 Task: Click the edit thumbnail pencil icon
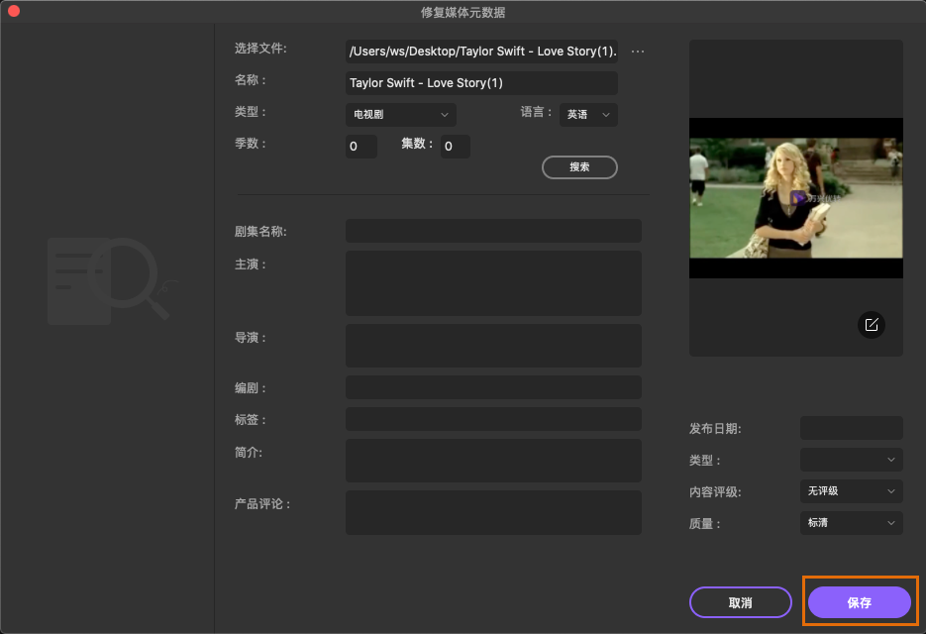coord(872,325)
